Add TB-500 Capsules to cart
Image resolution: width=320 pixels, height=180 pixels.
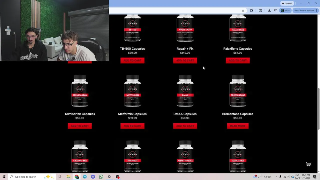pos(132,60)
